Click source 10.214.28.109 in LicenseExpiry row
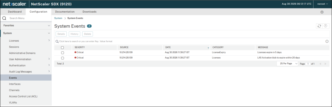Image resolution: width=332 pixels, height=107 pixels. (126, 52)
